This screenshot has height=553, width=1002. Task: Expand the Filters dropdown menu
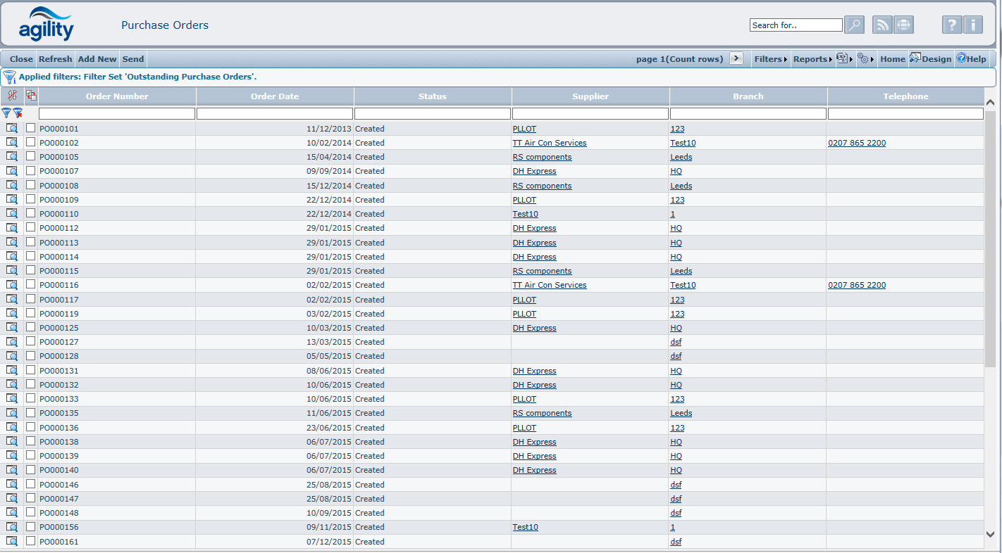(770, 59)
